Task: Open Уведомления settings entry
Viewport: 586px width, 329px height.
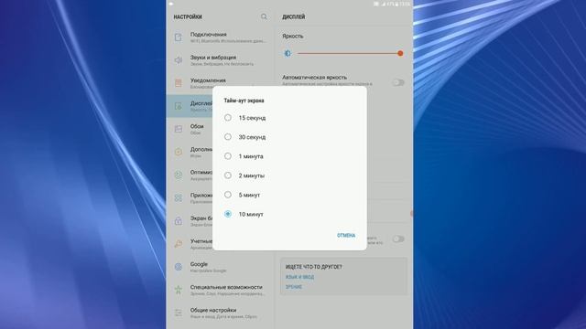Action: (221, 83)
